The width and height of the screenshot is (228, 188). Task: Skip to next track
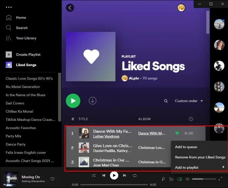125,175
